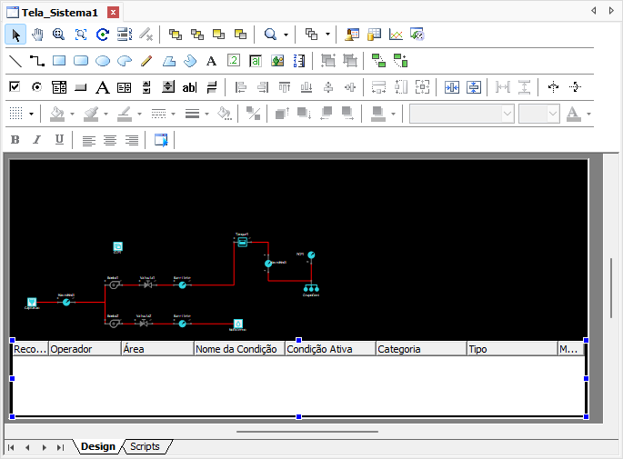Open the zoom magnifier dropdown arrow
This screenshot has width=623, height=459.
286,35
